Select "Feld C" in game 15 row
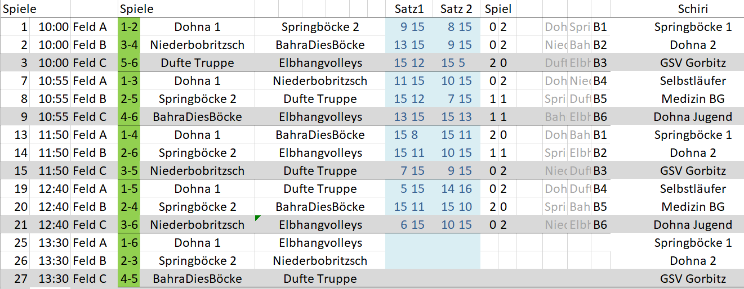 click(x=90, y=171)
